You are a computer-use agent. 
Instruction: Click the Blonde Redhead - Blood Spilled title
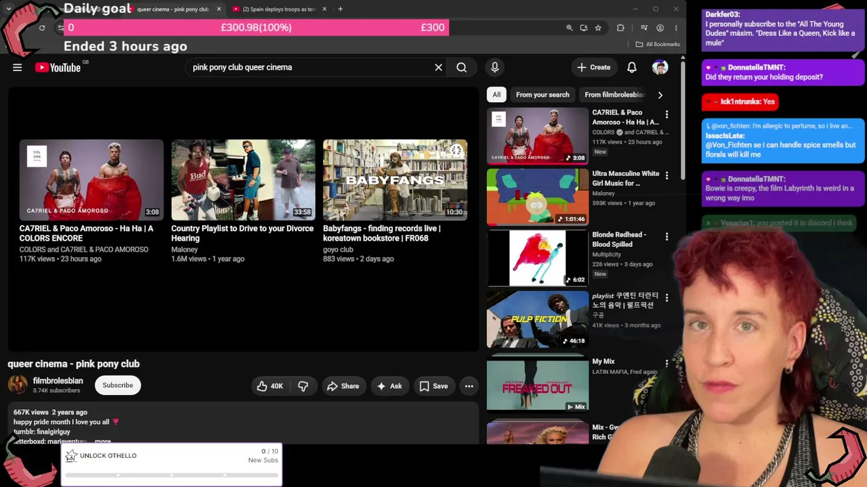[619, 239]
